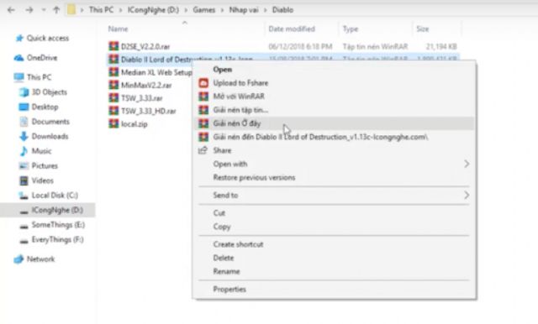This screenshot has height=324, width=538.
Task: Select Median XL Web Setup file
Action: (x=156, y=73)
